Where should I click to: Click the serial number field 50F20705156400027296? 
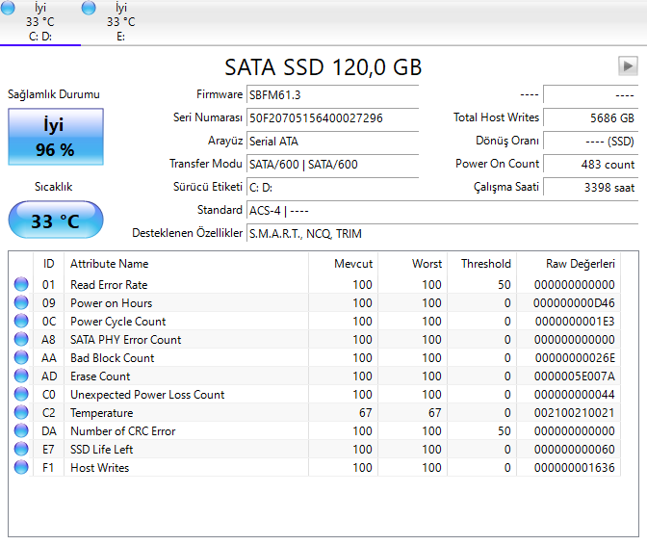332,118
